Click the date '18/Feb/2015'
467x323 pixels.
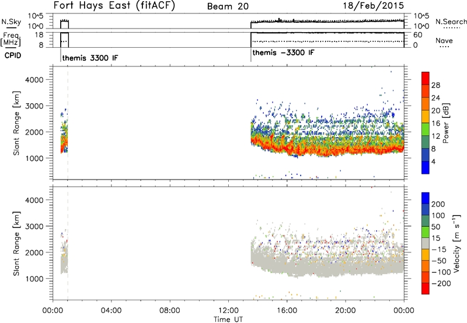coord(374,6)
